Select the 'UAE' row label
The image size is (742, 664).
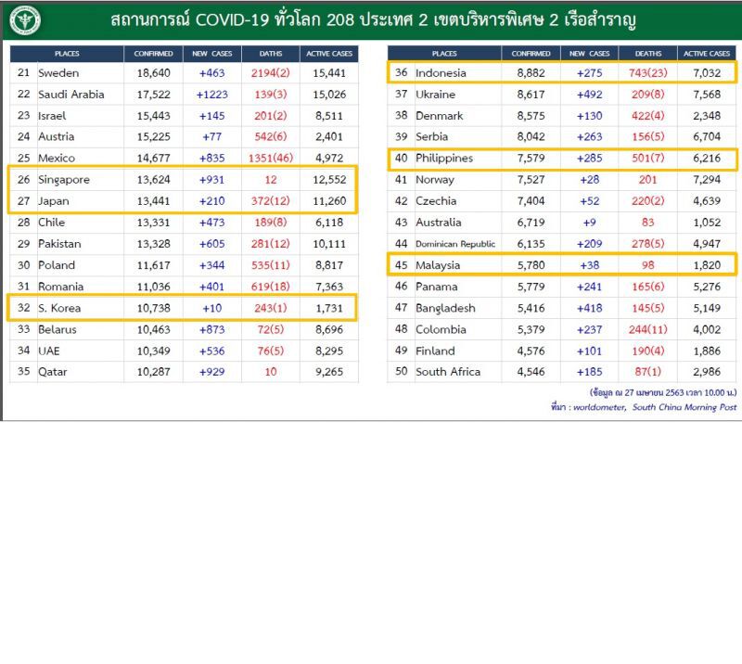[49, 351]
